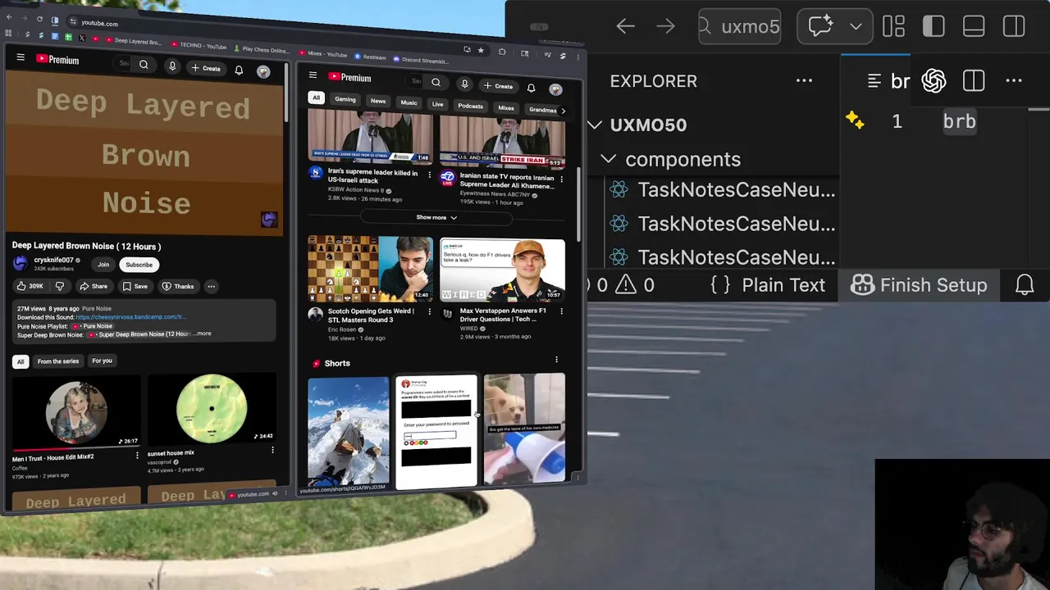Image resolution: width=1050 pixels, height=590 pixels.
Task: Click Create in left YouTube pane
Action: coord(206,68)
